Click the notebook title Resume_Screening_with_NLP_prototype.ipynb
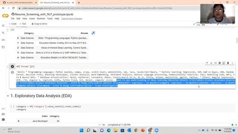 pyautogui.click(x=44, y=14)
